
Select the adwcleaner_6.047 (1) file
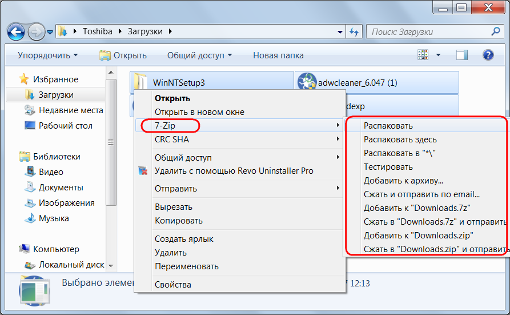click(377, 82)
